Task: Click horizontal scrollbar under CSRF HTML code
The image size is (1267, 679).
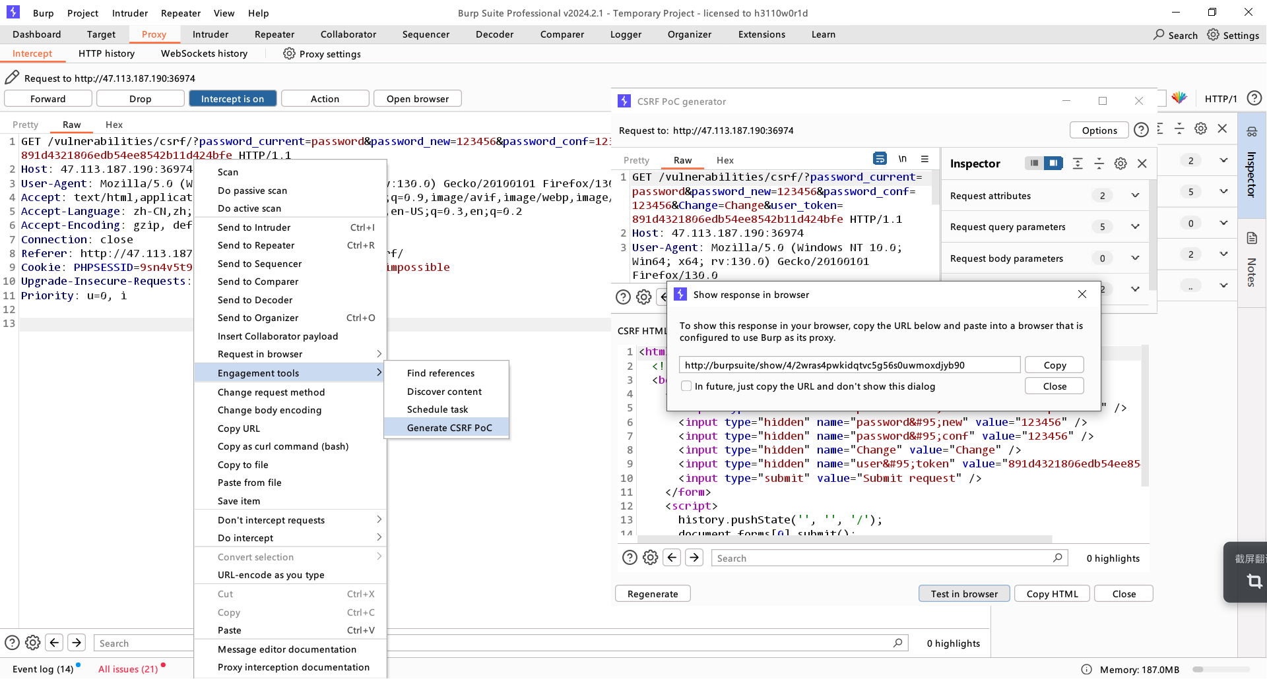Action: tap(845, 539)
